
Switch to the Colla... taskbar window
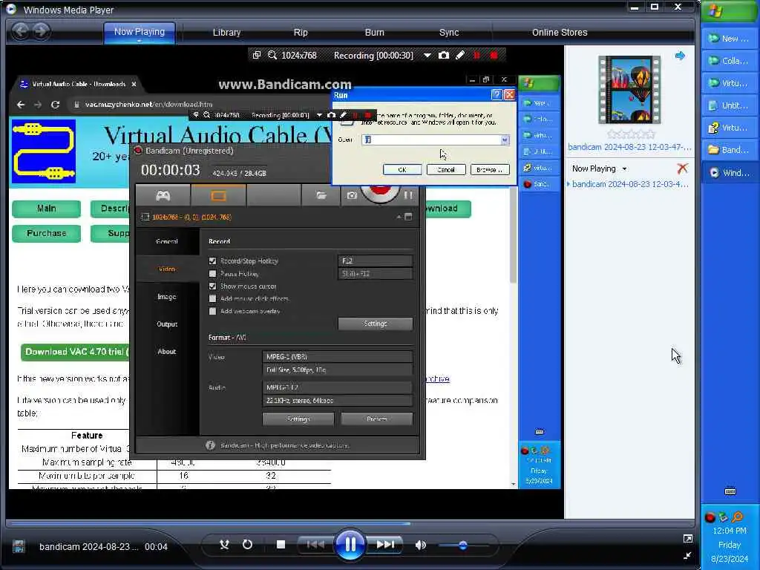pos(730,61)
